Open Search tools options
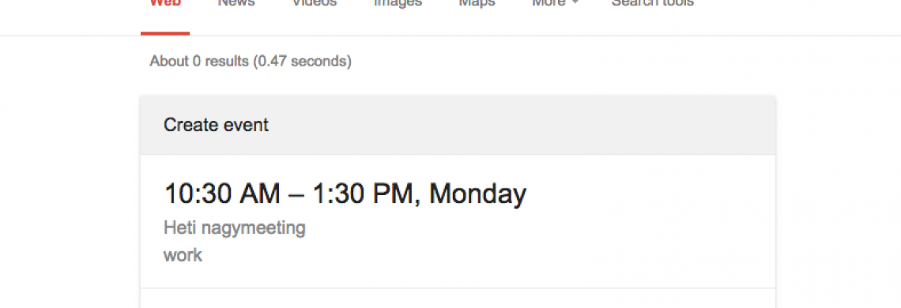 click(x=652, y=3)
